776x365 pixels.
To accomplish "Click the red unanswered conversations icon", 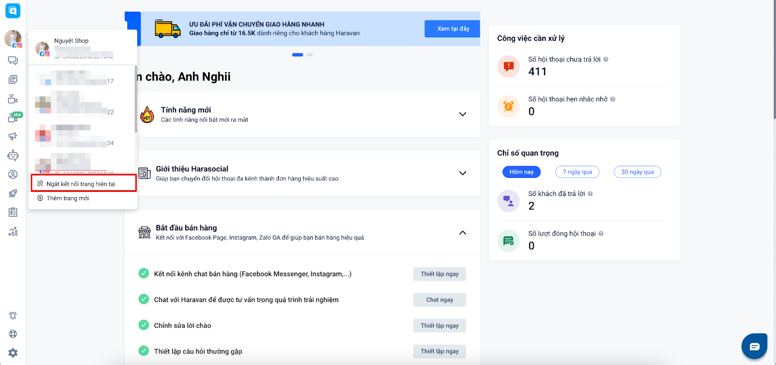I will pyautogui.click(x=509, y=66).
